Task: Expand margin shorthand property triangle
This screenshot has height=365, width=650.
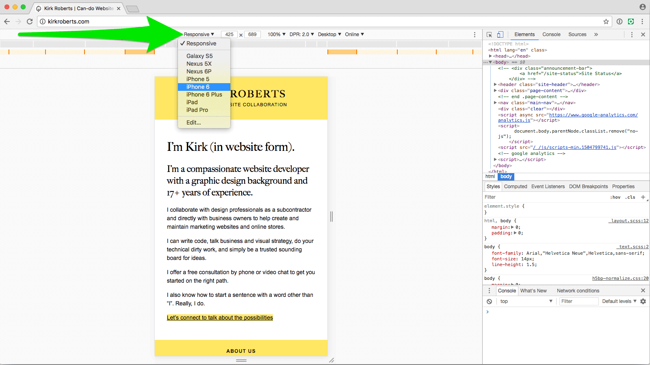Action: pyautogui.click(x=512, y=227)
